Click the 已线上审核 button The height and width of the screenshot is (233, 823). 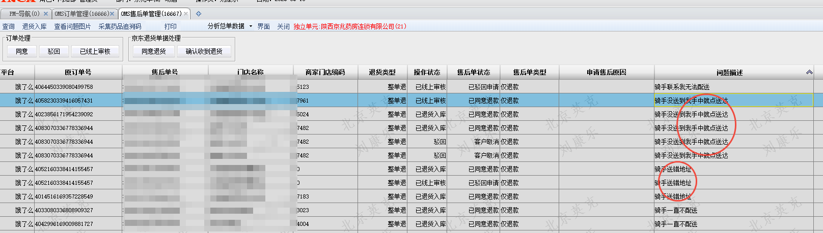(95, 51)
